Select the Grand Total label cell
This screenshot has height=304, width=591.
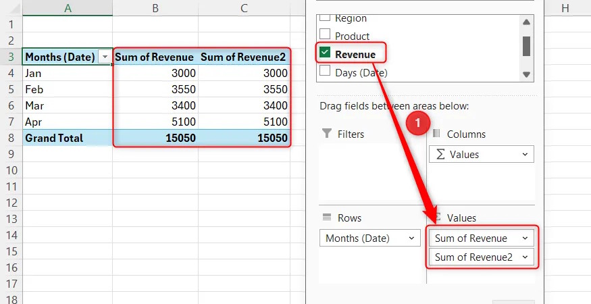tap(68, 138)
